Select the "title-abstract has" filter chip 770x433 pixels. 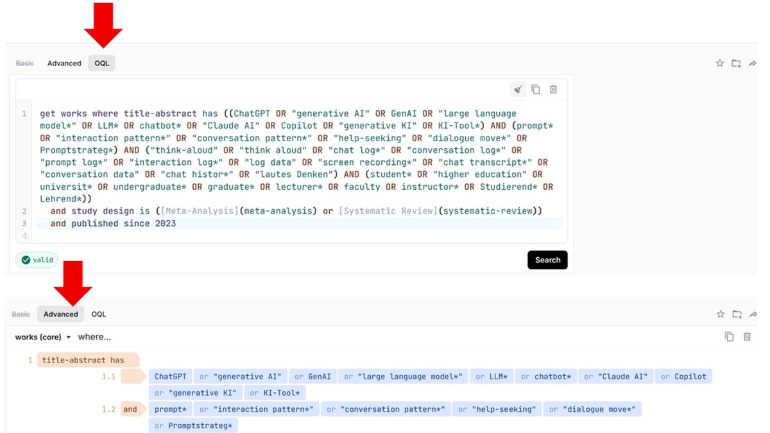point(88,361)
